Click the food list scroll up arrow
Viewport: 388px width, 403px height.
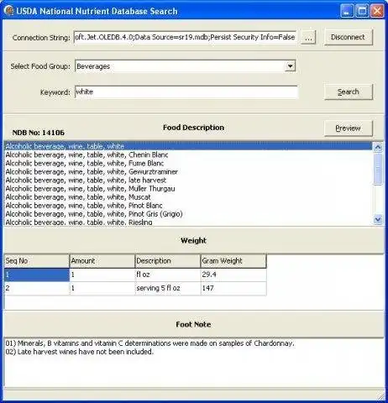click(x=378, y=147)
